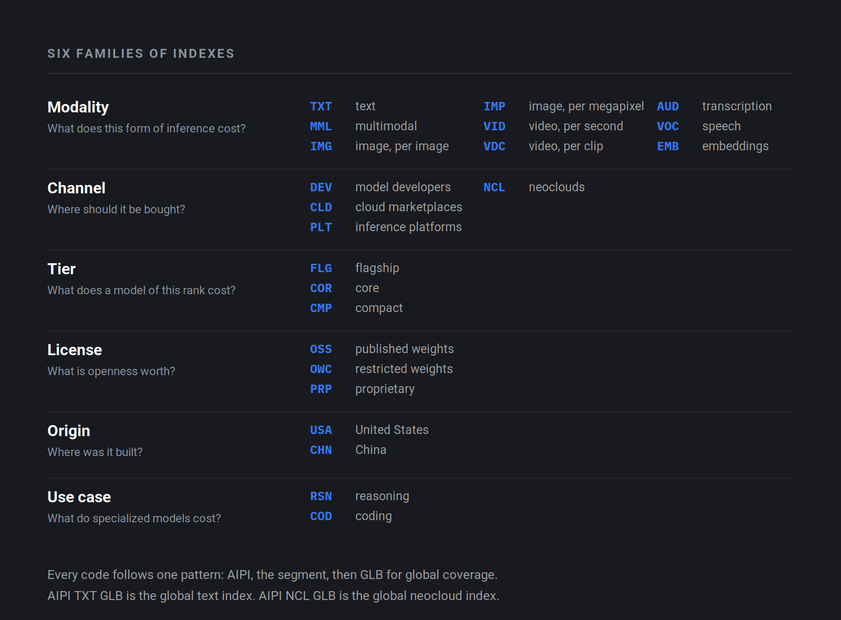The image size is (841, 620).
Task: Open the NCL neoclouds code
Action: pyautogui.click(x=494, y=187)
